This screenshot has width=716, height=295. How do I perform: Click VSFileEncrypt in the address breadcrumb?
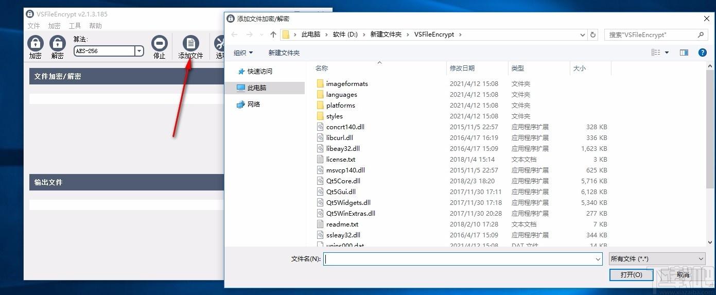(434, 34)
